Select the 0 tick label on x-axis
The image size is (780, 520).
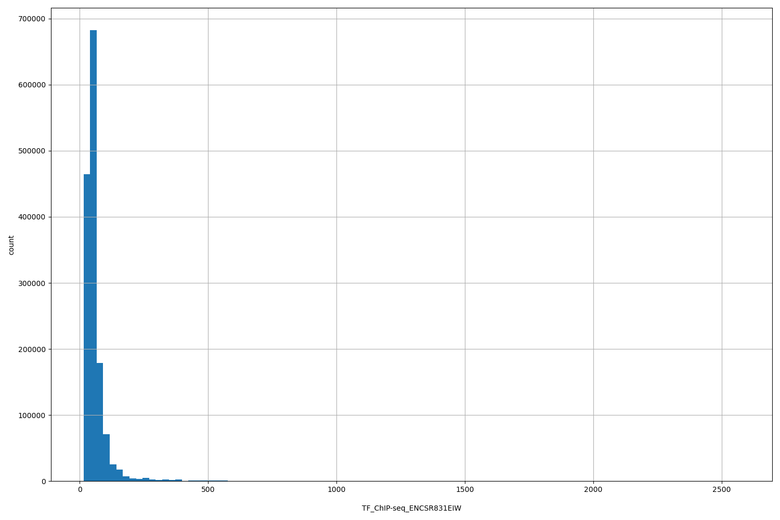[80, 489]
